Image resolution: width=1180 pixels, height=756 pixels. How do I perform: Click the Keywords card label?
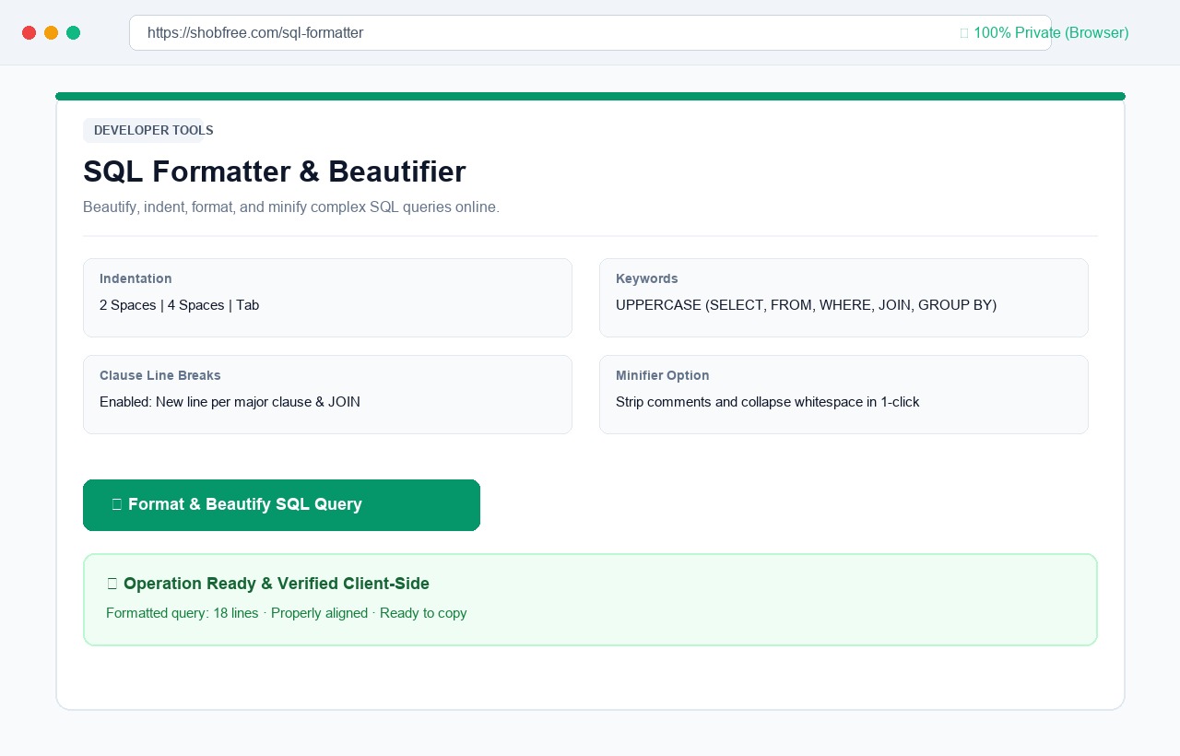647,278
